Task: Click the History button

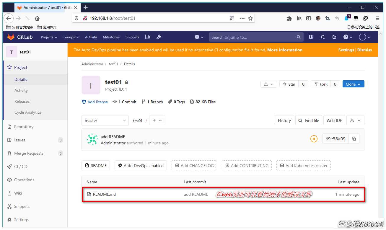Action: (284, 120)
